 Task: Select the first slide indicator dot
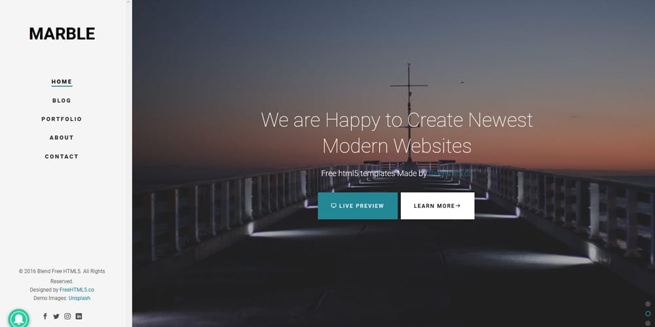pos(648,304)
